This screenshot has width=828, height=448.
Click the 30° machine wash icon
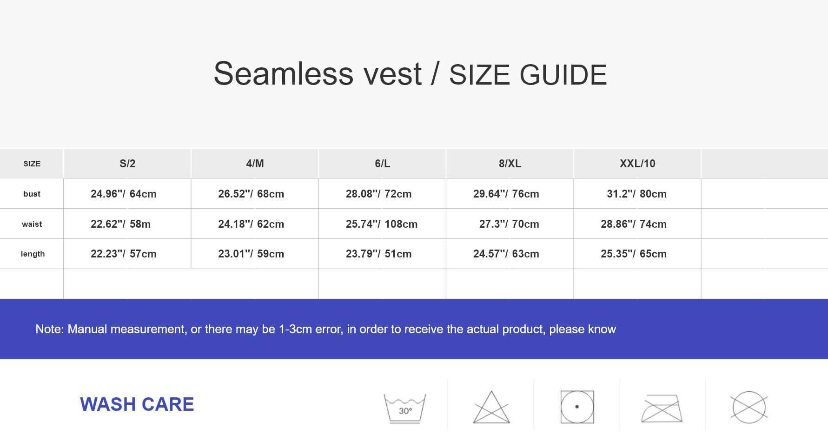[x=404, y=408]
